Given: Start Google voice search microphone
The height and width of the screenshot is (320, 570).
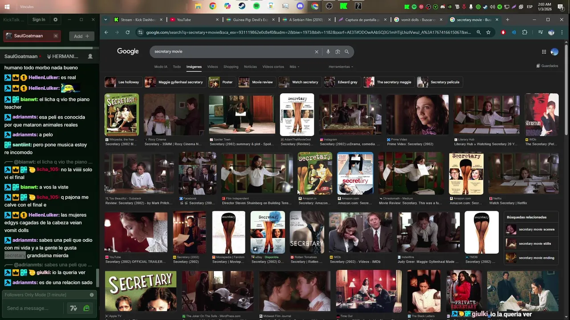Looking at the screenshot, I should pos(328,52).
